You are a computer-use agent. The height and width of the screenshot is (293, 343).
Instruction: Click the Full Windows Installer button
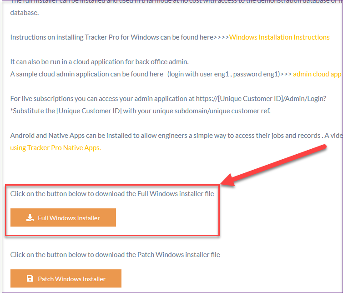(x=63, y=217)
